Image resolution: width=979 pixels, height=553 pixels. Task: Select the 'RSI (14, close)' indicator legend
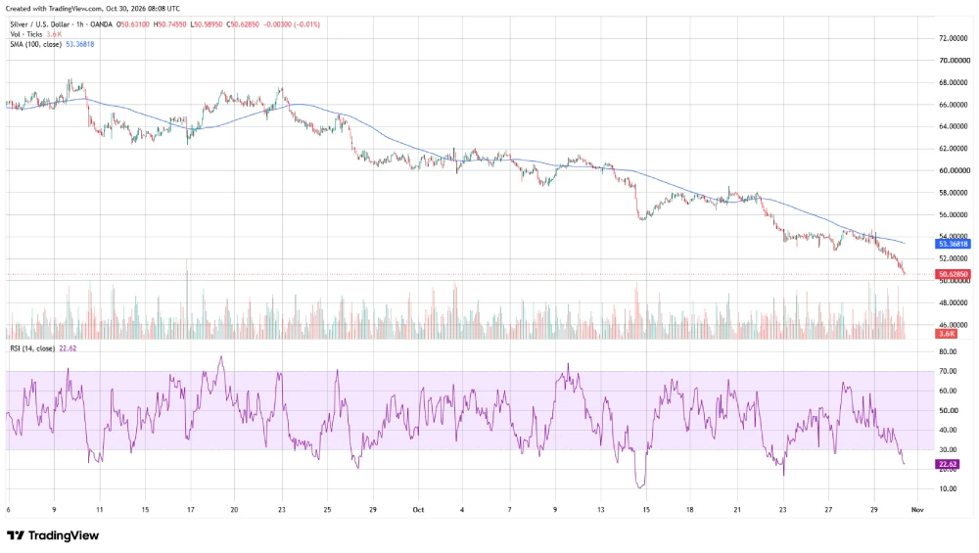point(32,348)
